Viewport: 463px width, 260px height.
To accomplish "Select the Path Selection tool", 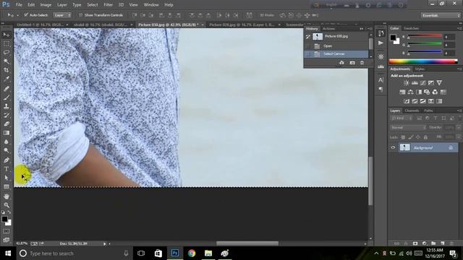I will coord(7,178).
